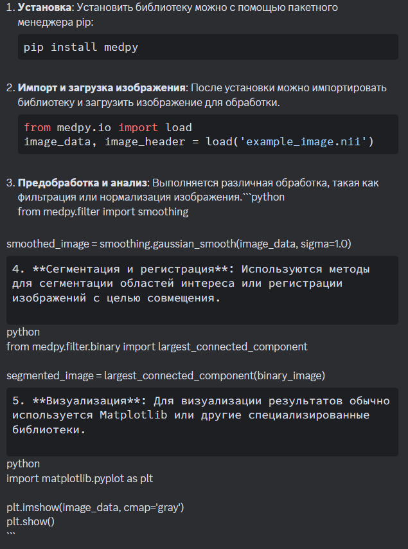
Task: Click the code line 'from medpy.io import load'
Action: (108, 127)
